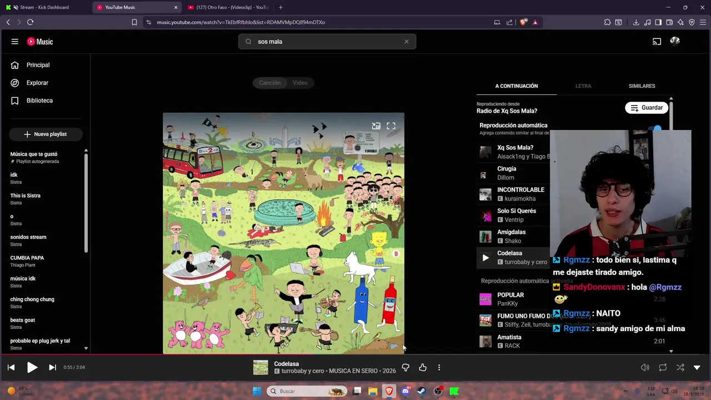
Task: Open the SIMILARES tab
Action: (642, 86)
